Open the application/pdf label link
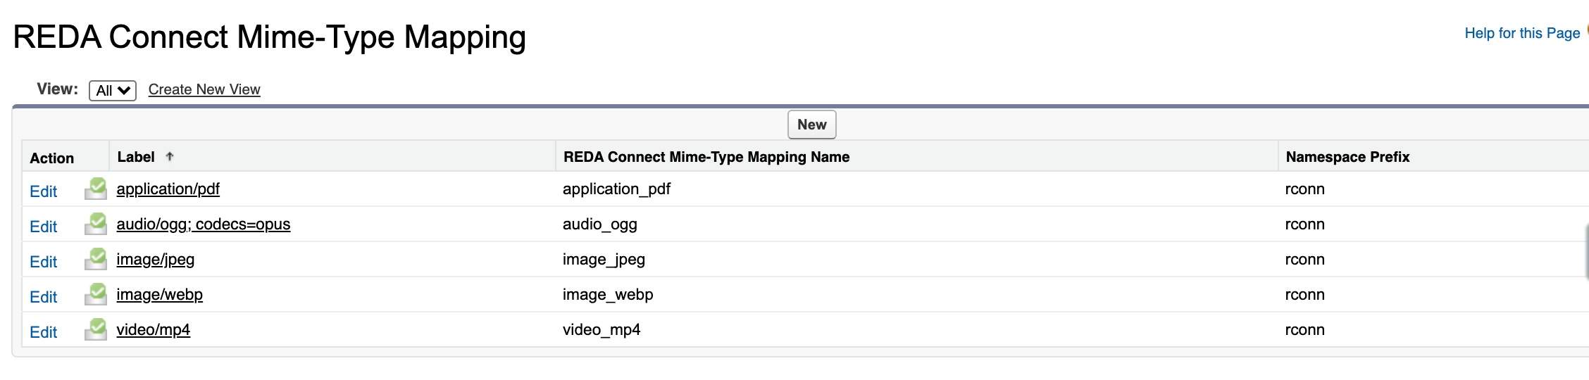1589x380 pixels. click(x=168, y=189)
